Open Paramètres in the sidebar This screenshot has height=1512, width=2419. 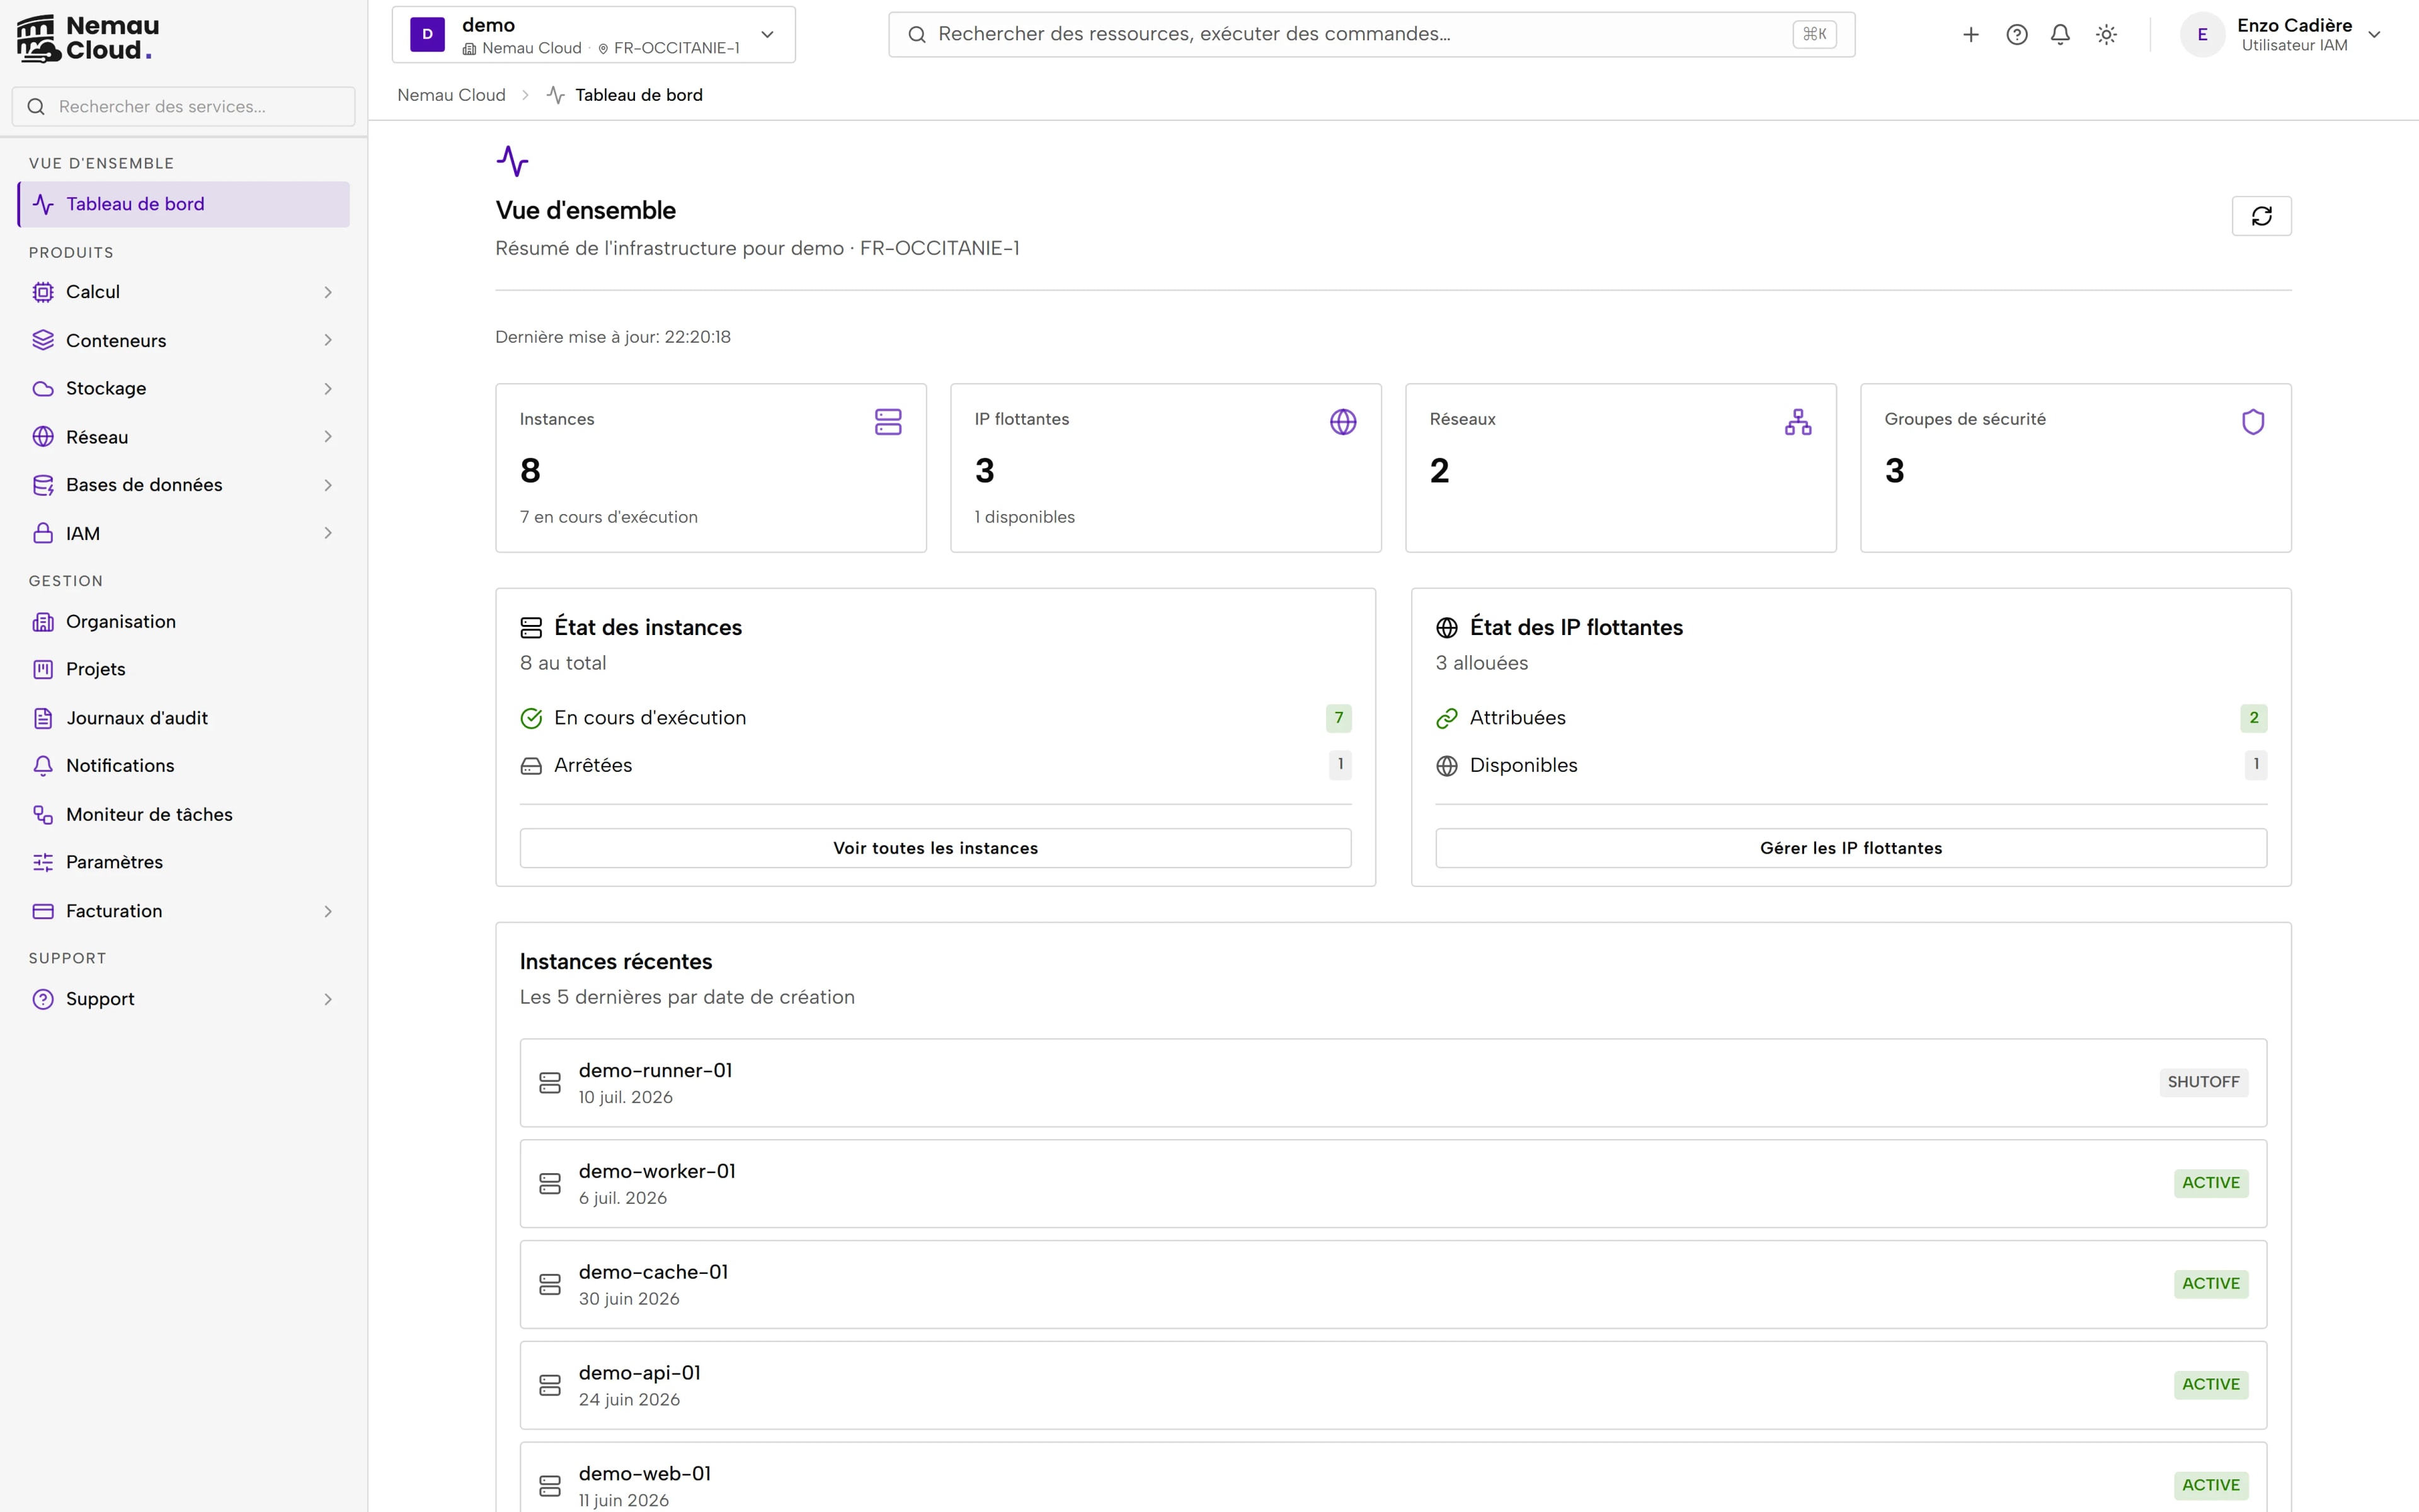[184, 862]
